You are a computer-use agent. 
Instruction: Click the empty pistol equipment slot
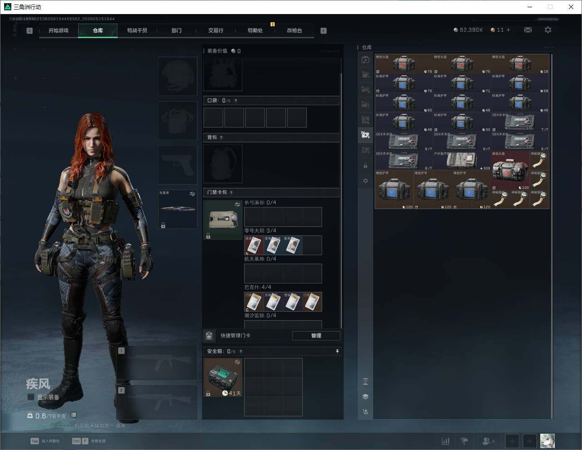pyautogui.click(x=178, y=165)
